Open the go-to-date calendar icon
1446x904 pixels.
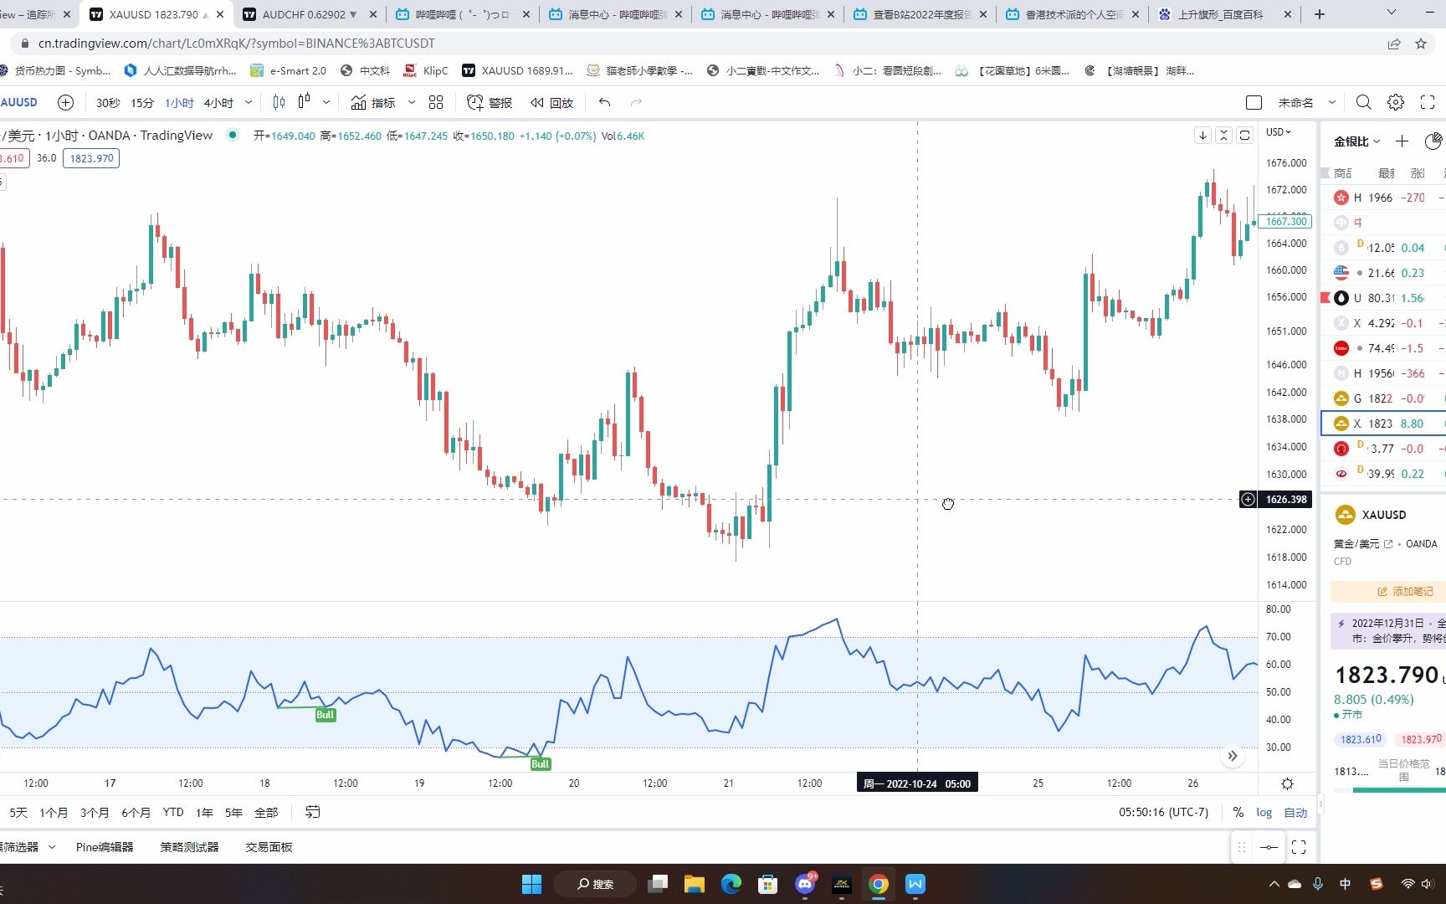pyautogui.click(x=312, y=812)
